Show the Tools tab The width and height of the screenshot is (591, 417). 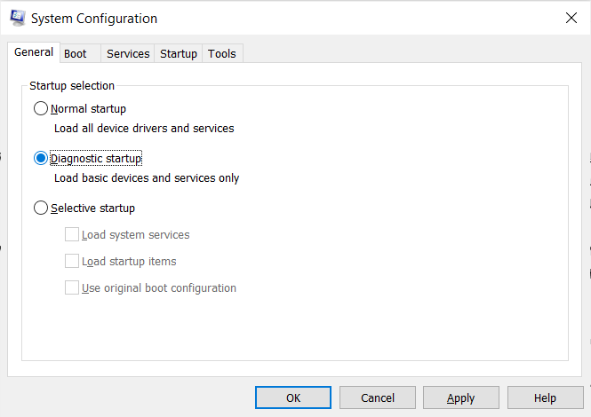(x=222, y=54)
